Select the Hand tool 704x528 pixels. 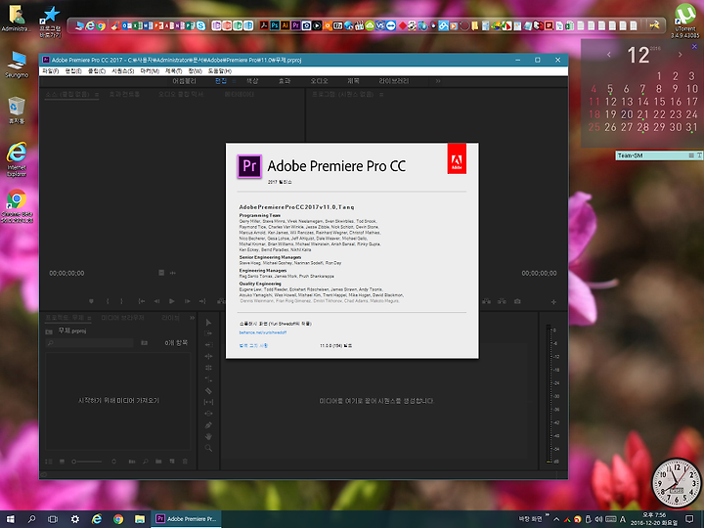(208, 436)
